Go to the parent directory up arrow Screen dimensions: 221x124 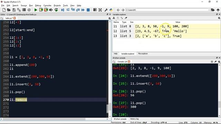pyautogui.click(x=218, y=10)
